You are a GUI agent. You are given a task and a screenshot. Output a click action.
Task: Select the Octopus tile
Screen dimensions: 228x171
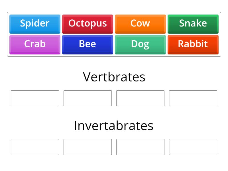[87, 24]
